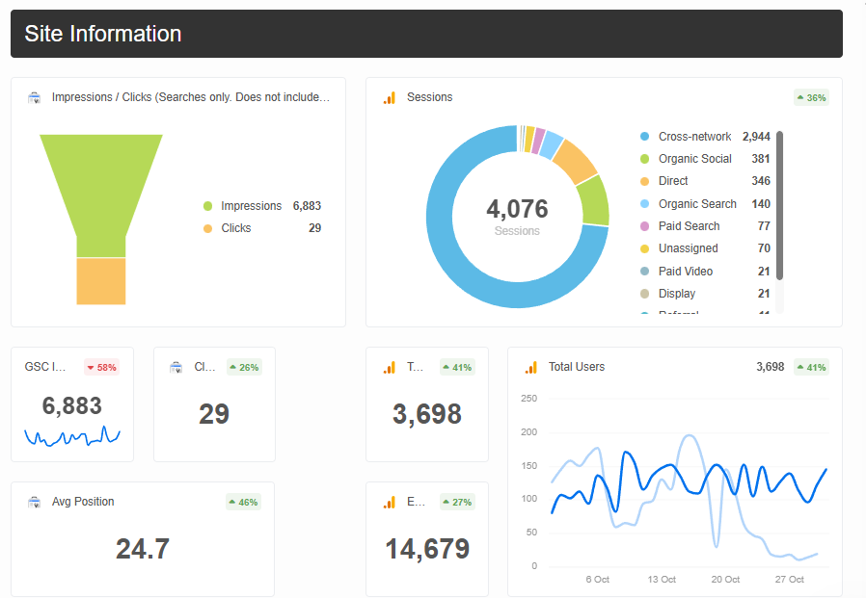Click the green 36% badge on Sessions
Viewport: 866px width, 598px height.
[811, 97]
